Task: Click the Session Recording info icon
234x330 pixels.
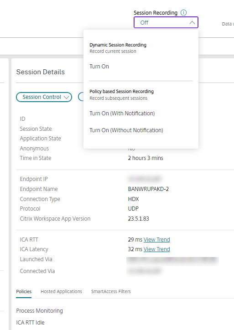Action: click(x=184, y=13)
